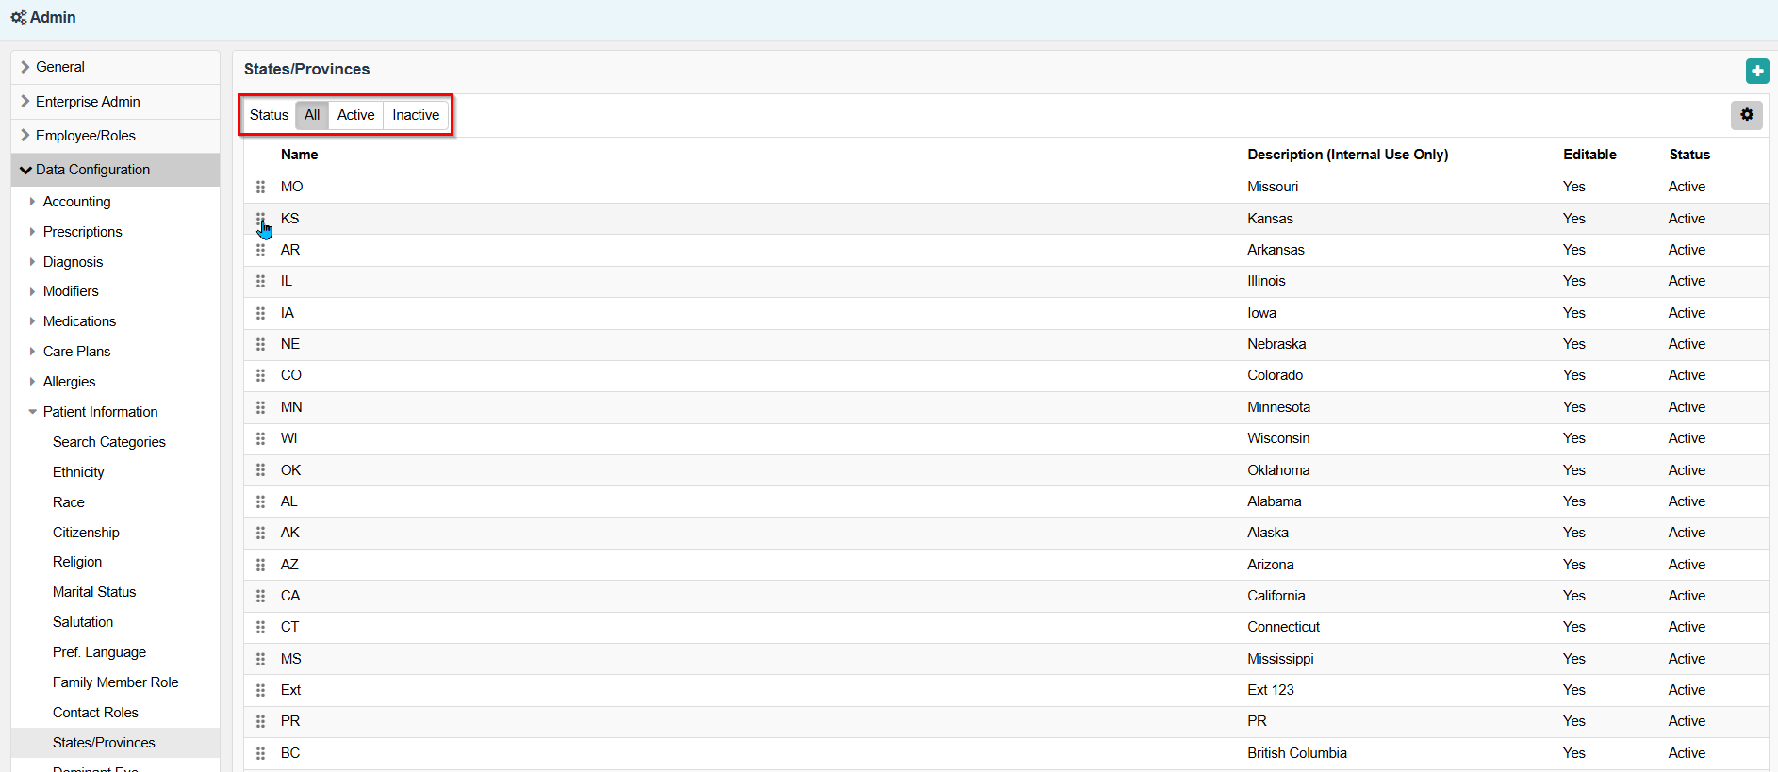Click the Name column header
This screenshot has height=772, width=1778.
click(299, 155)
